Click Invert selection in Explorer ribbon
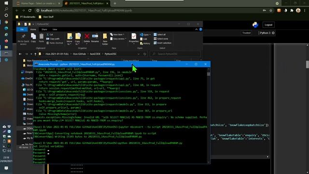 coord(162,43)
